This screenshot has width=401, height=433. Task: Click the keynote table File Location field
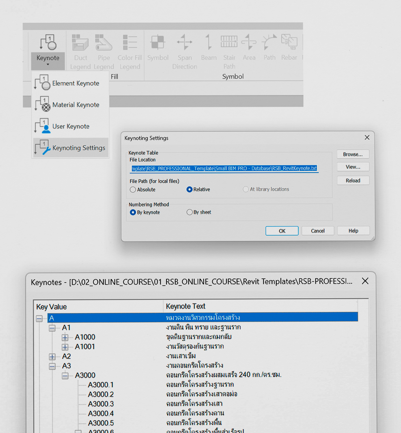[x=224, y=168]
